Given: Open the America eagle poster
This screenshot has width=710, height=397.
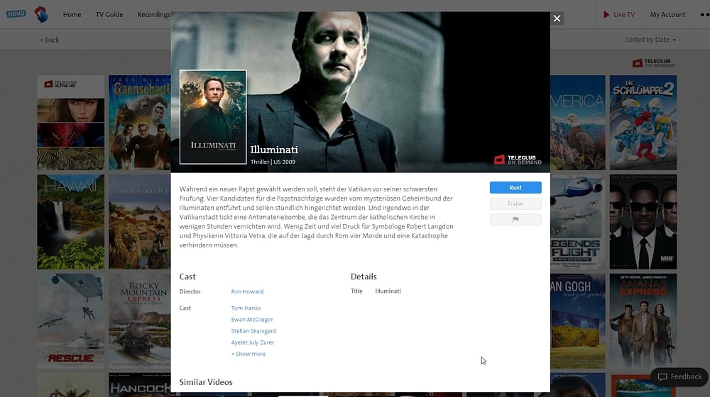Looking at the screenshot, I should [x=578, y=123].
